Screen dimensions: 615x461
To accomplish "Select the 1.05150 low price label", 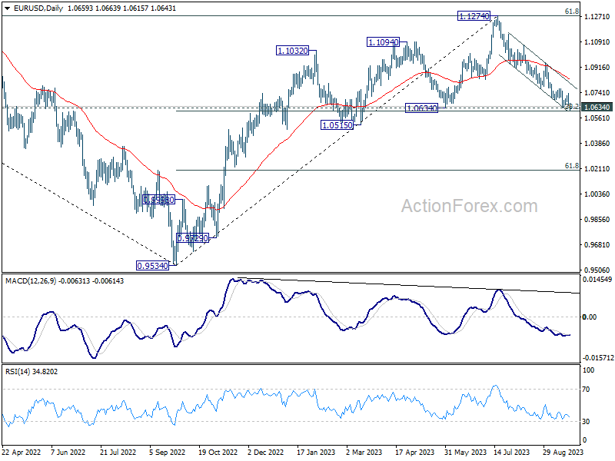I will pyautogui.click(x=337, y=125).
